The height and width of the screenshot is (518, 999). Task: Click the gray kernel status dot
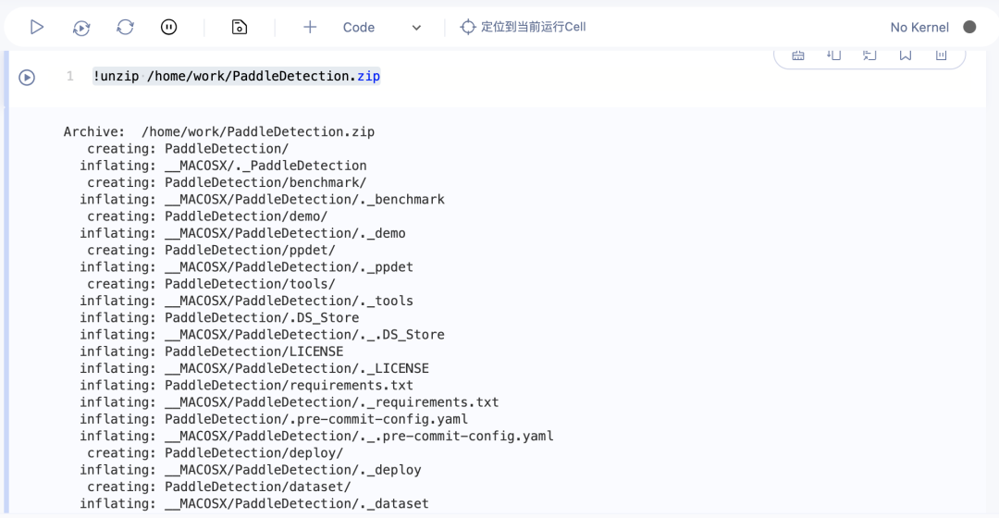coord(969,27)
